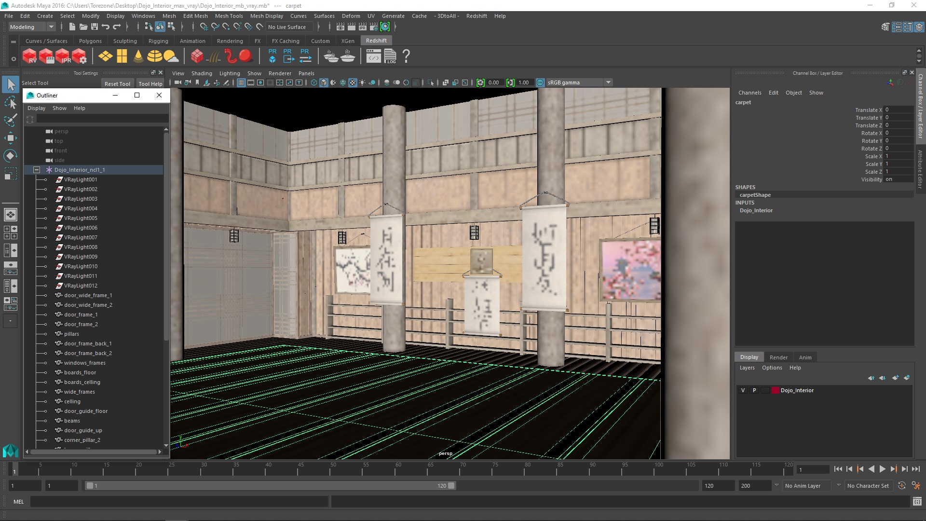Collapse the Dojo_Interior_ncl1_1 group
Screen dimensions: 926x521
pos(37,170)
